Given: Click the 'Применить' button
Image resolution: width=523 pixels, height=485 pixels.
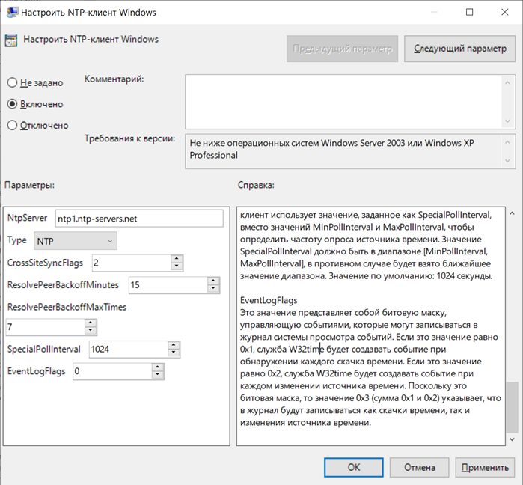Looking at the screenshot, I should pyautogui.click(x=484, y=467).
